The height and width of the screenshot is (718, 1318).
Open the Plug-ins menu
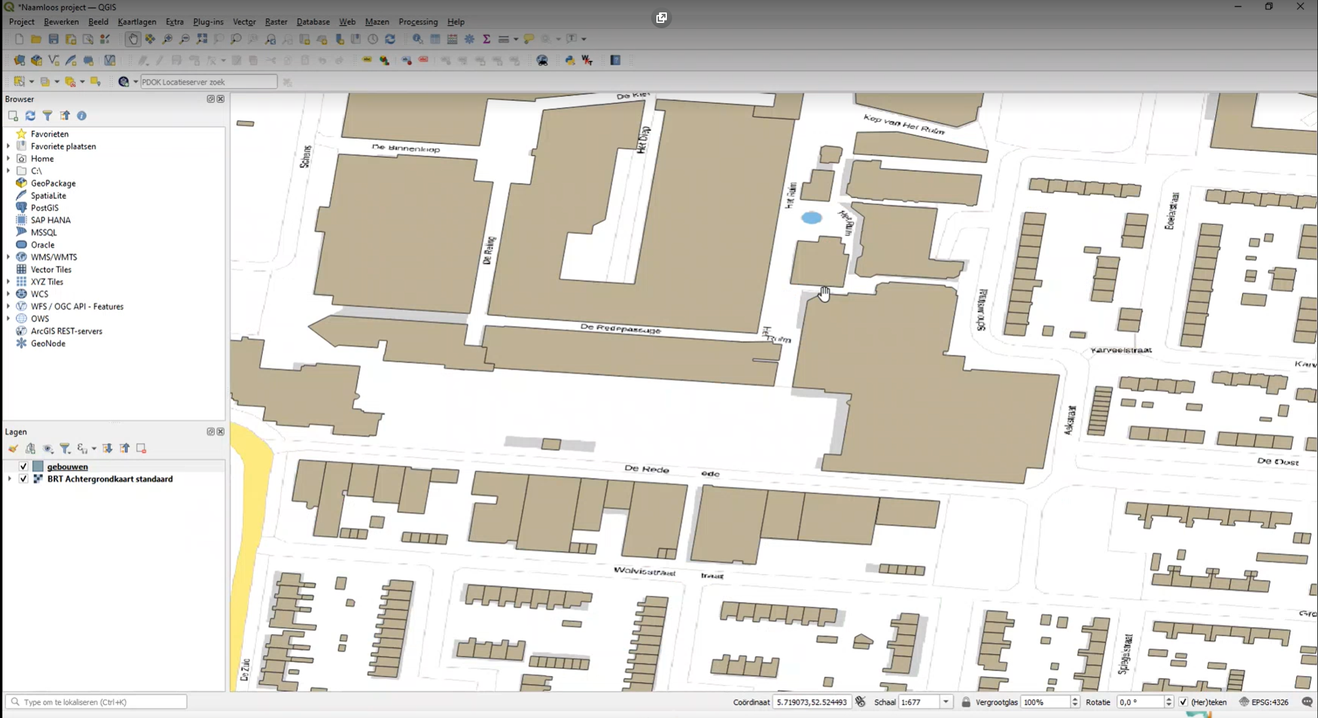tap(208, 22)
